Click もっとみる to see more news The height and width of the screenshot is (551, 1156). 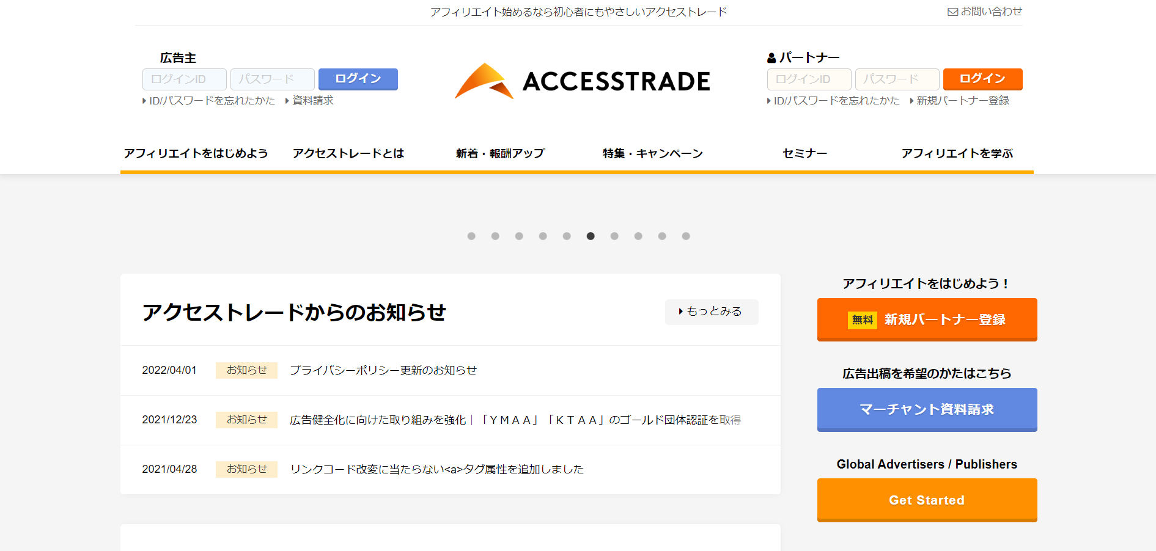pyautogui.click(x=712, y=312)
